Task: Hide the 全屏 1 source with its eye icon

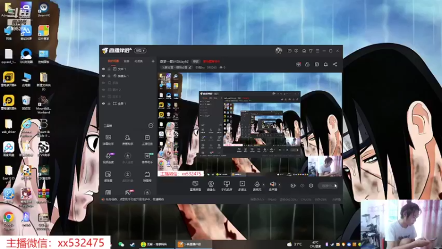Action: pos(103,103)
